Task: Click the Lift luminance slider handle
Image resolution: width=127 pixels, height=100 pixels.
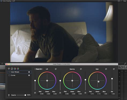Action: click(x=35, y=81)
